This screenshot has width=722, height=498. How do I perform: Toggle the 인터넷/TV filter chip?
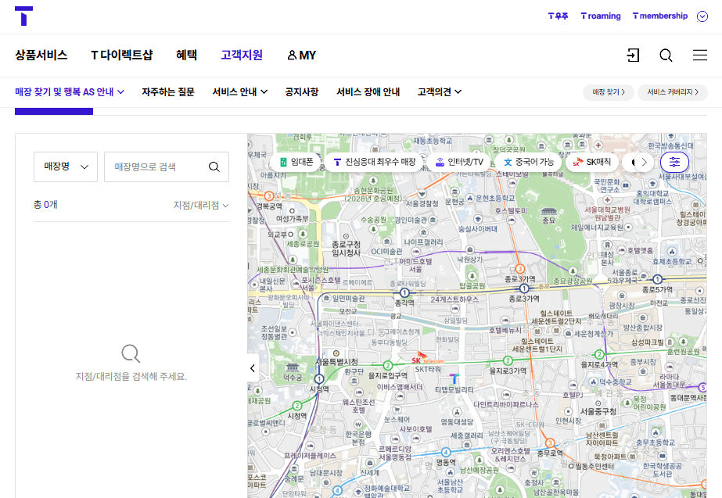click(x=459, y=162)
